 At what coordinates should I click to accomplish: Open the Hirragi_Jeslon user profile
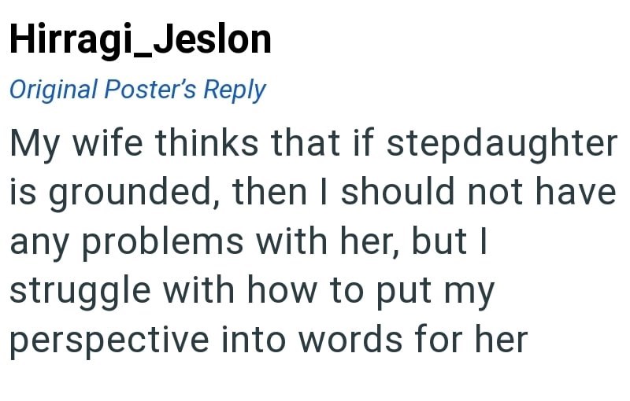point(140,40)
